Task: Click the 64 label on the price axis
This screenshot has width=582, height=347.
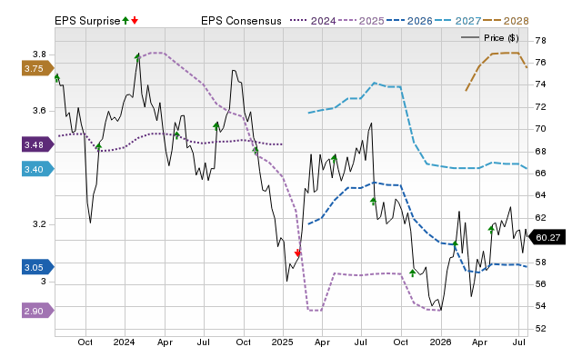Action: [541, 195]
